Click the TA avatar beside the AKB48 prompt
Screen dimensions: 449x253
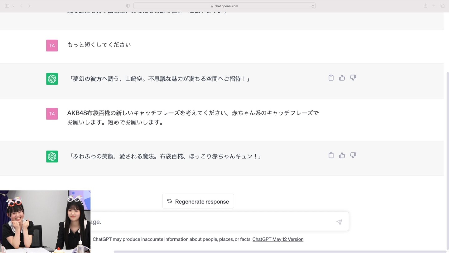52,114
